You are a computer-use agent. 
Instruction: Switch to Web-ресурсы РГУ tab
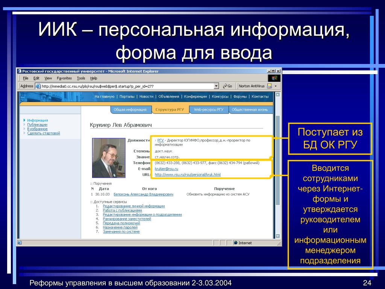[209, 110]
